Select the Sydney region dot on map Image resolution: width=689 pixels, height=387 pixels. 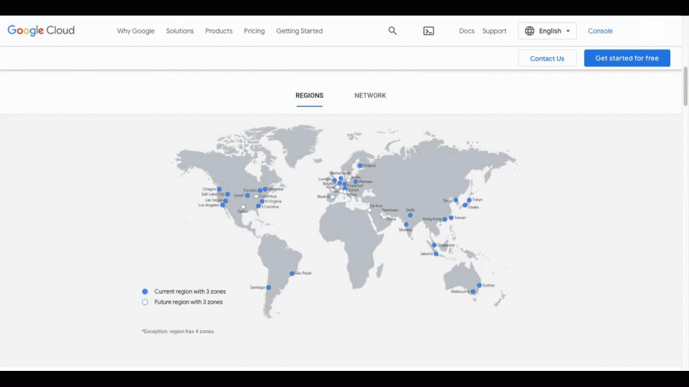pyautogui.click(x=479, y=286)
